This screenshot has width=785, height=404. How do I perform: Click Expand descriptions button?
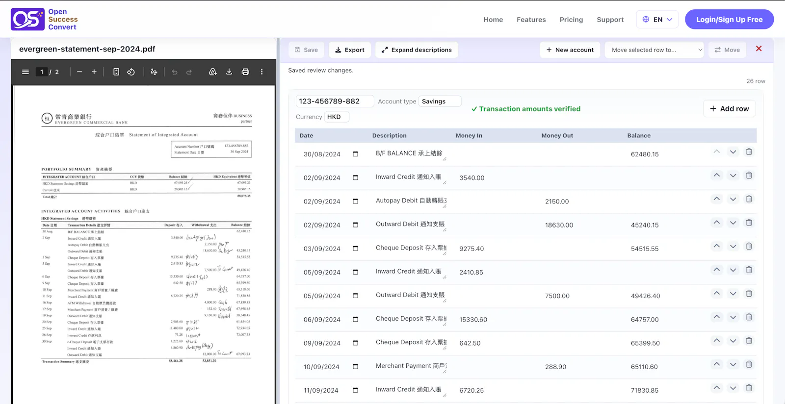tap(417, 50)
